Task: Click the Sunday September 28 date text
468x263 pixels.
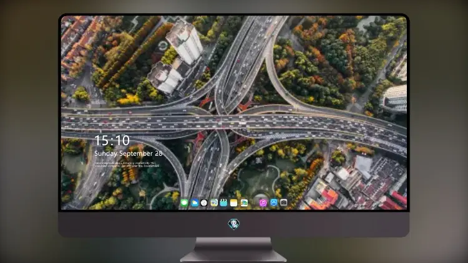Action: pyautogui.click(x=129, y=153)
